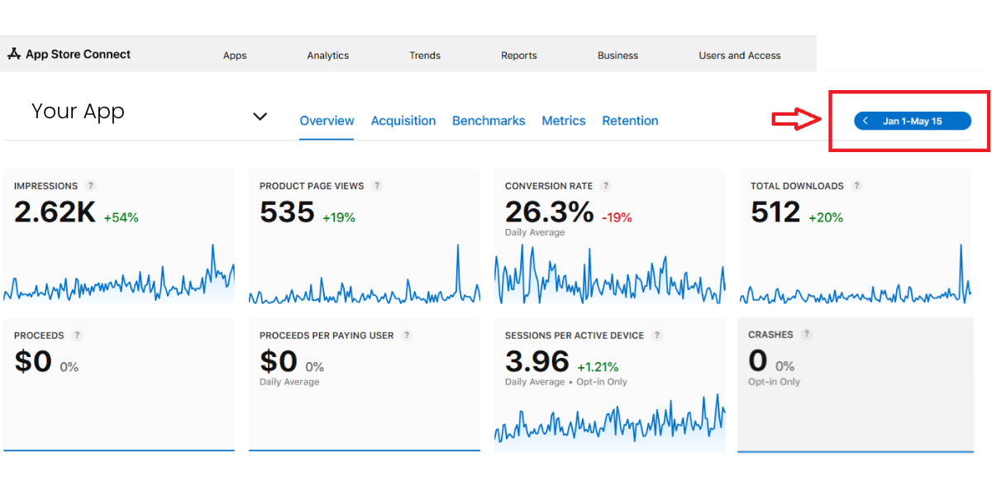The image size is (992, 496).
Task: Open the Conversion Rate sparkline chart
Action: click(610, 274)
